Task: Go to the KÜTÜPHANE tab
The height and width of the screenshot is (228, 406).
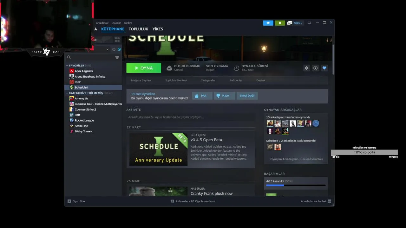Action: click(x=113, y=29)
